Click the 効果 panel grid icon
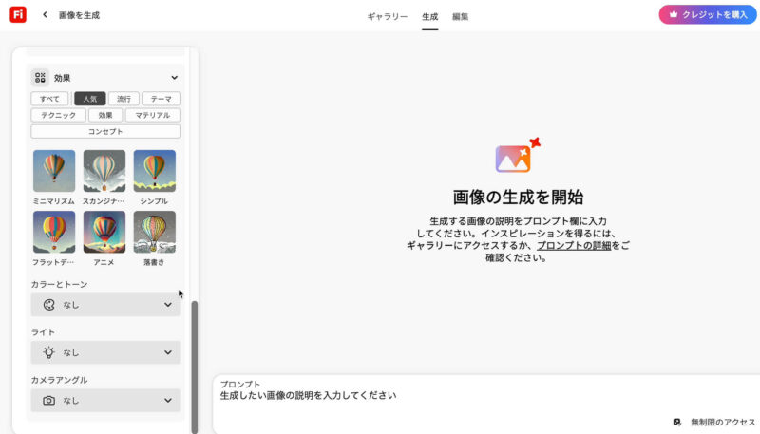This screenshot has width=760, height=434. 40,78
